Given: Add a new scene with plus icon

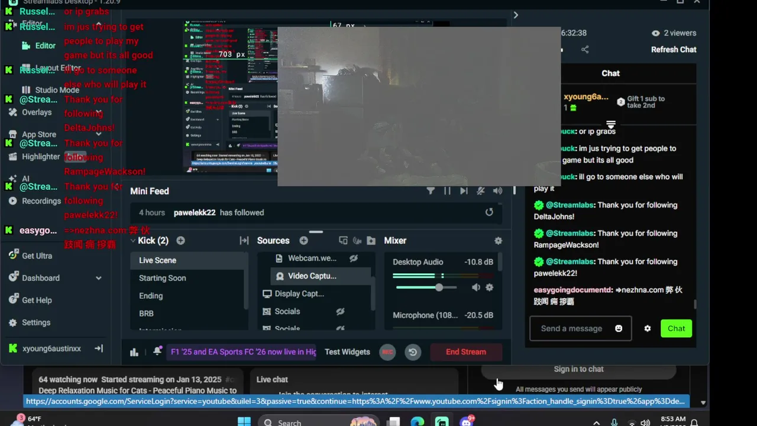Looking at the screenshot, I should pyautogui.click(x=181, y=240).
